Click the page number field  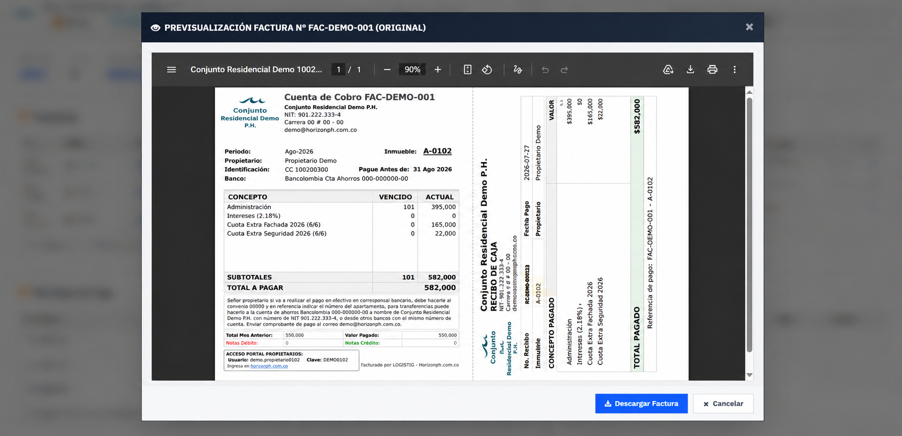338,69
